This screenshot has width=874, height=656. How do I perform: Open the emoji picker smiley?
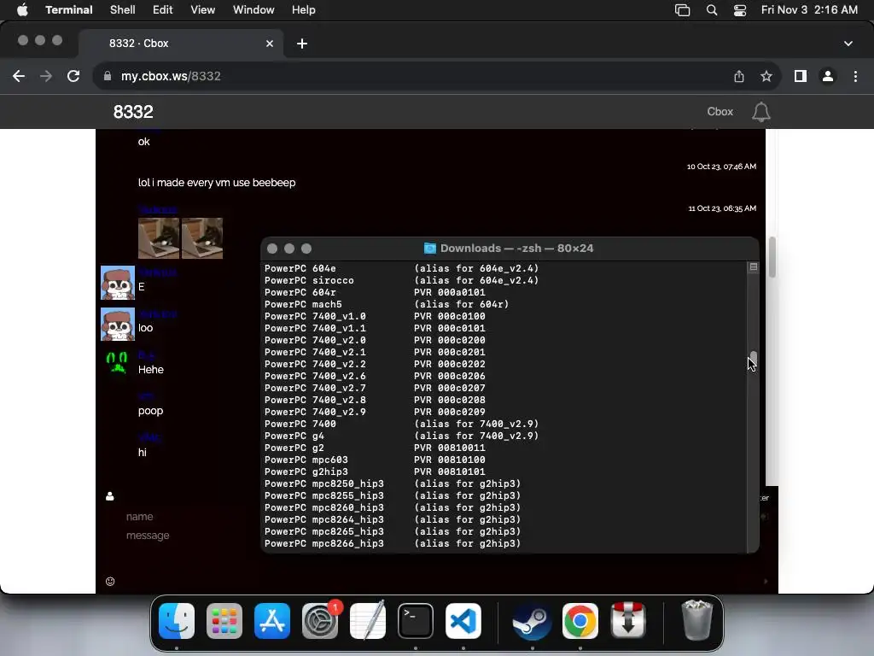(x=110, y=581)
